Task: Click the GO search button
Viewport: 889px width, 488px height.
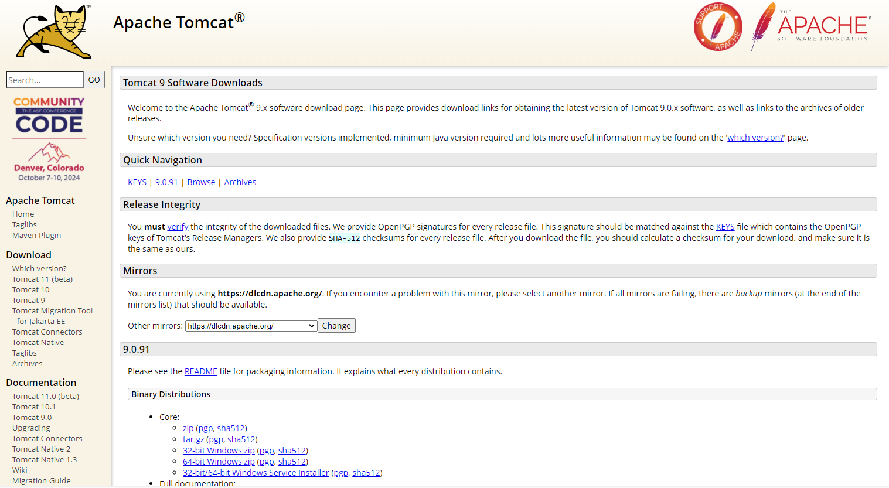Action: pos(94,80)
